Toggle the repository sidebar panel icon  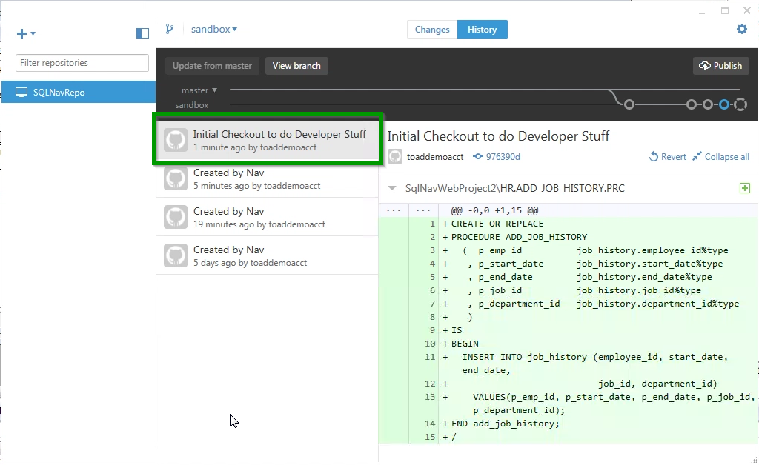(x=142, y=33)
